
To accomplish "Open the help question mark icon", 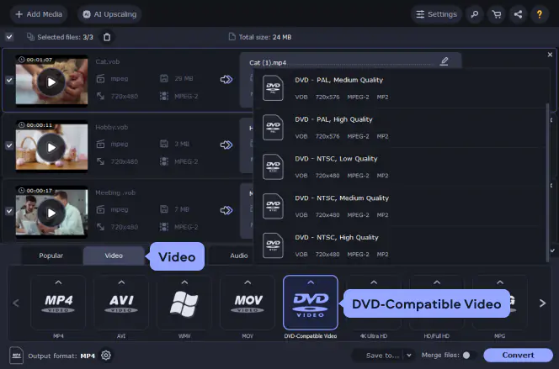I will point(540,14).
